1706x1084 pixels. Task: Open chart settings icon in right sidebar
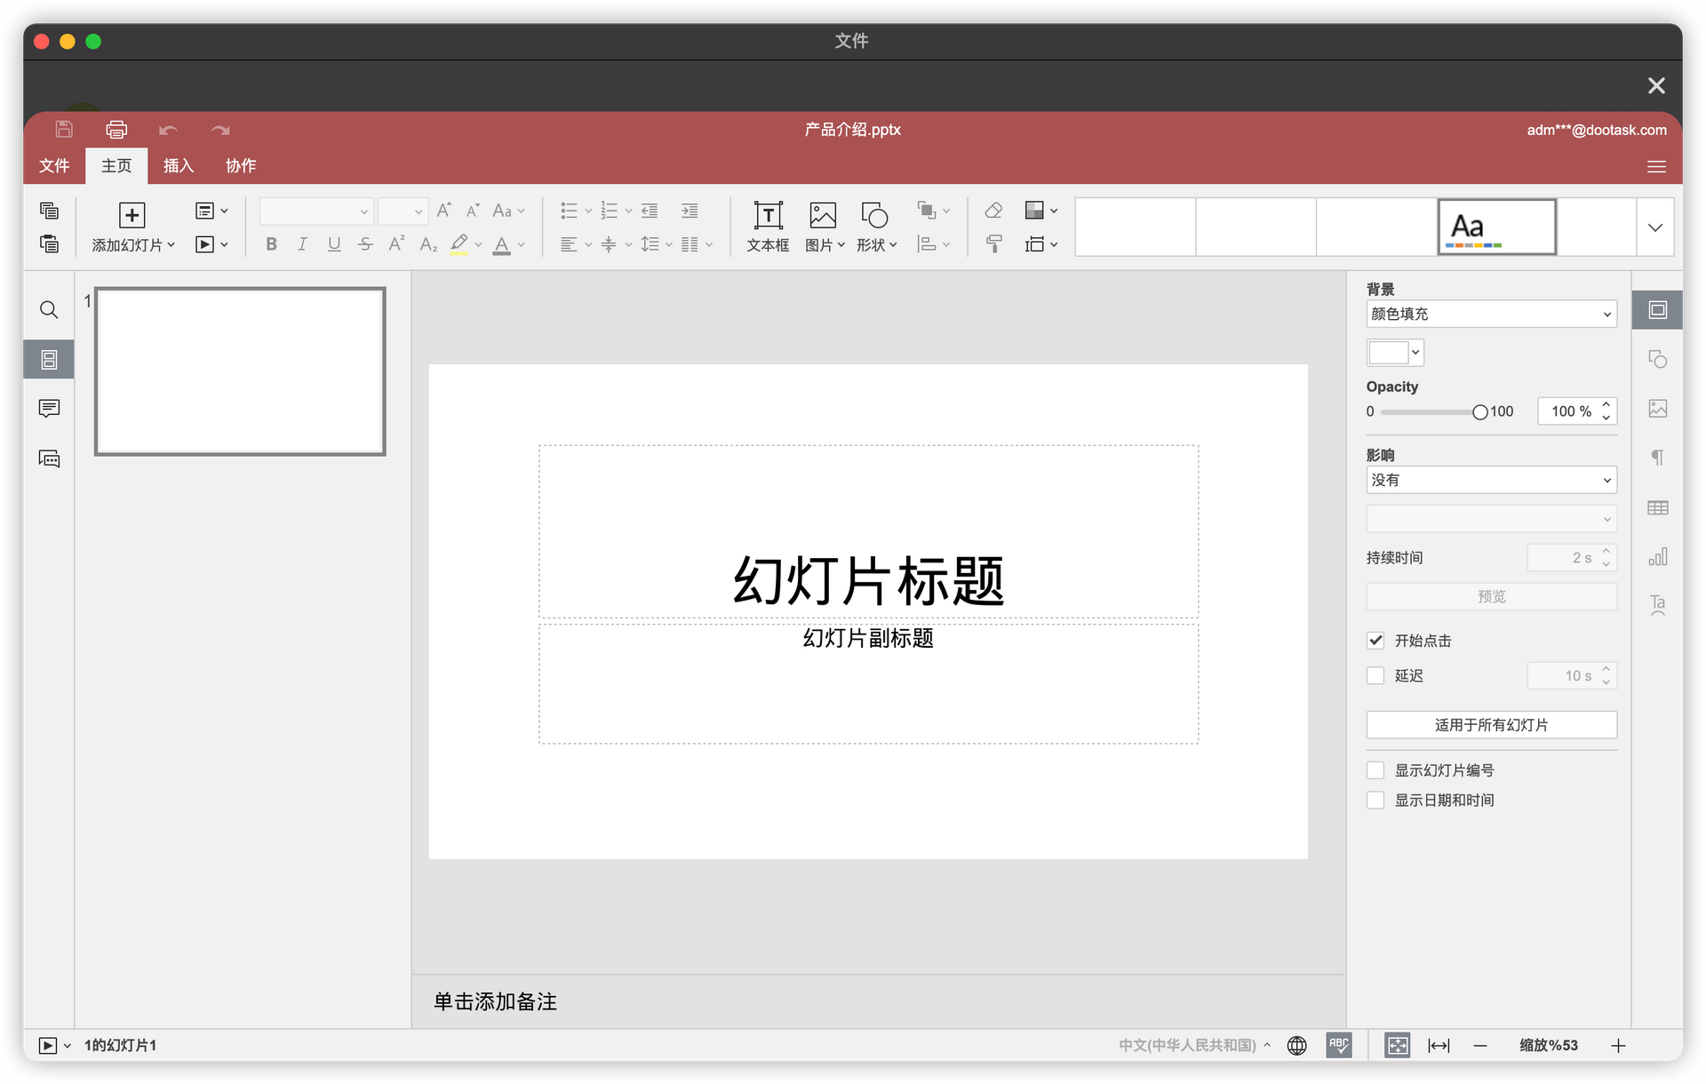tap(1657, 557)
